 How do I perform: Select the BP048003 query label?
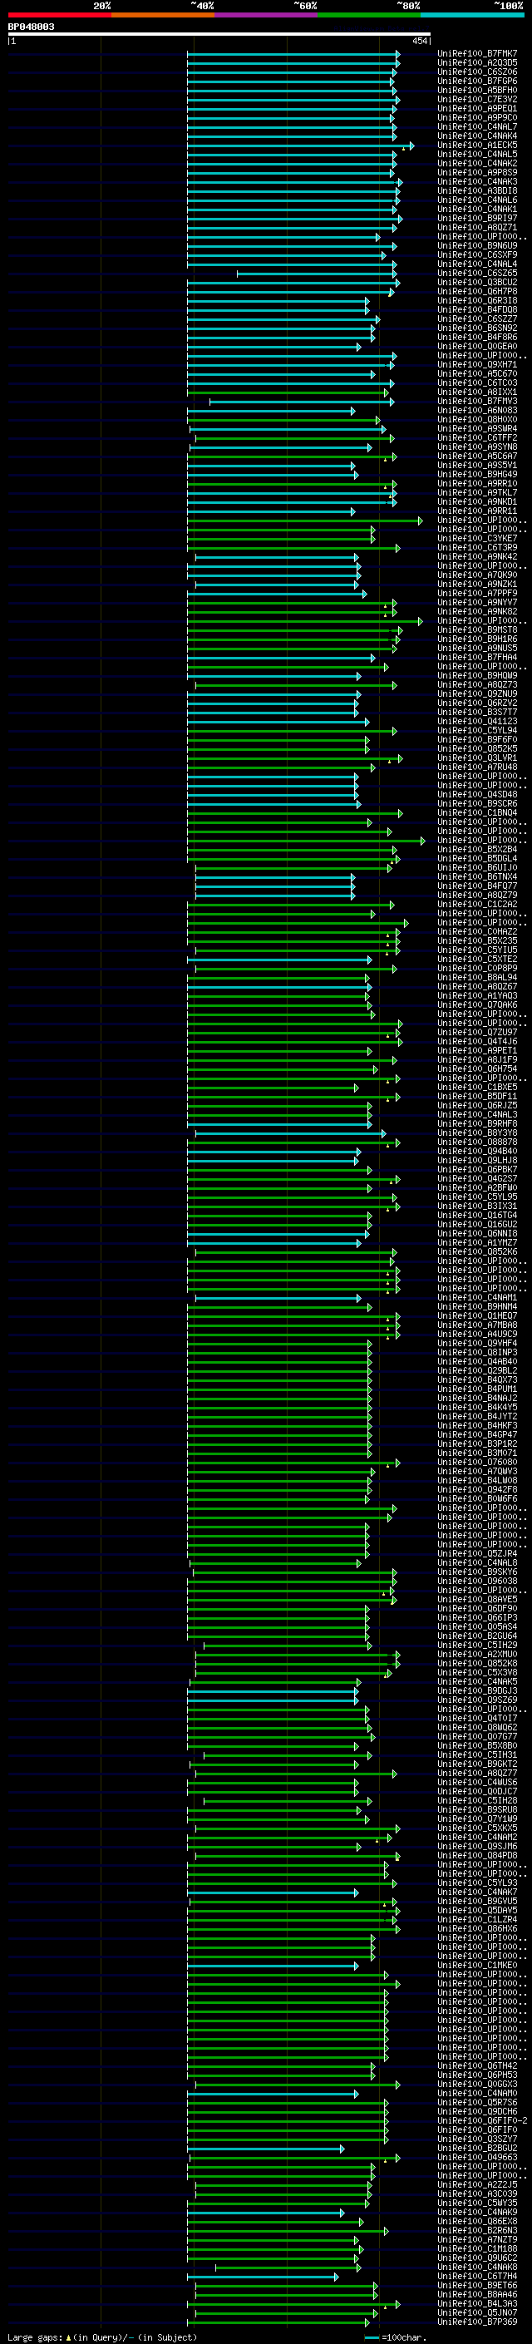(x=31, y=27)
